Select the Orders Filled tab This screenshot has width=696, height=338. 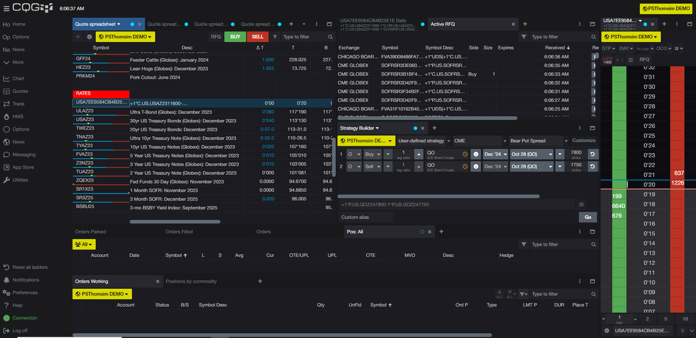(179, 232)
